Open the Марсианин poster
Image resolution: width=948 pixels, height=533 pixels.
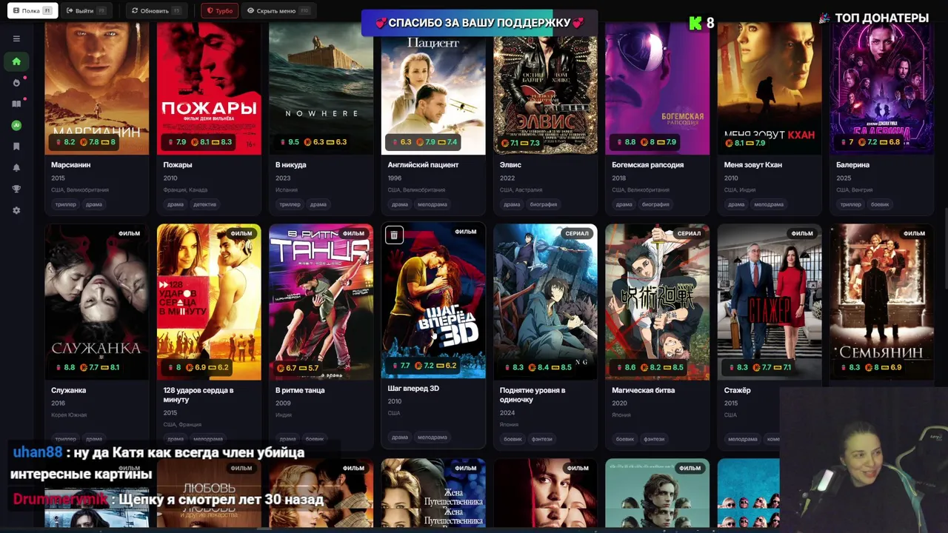(x=96, y=87)
